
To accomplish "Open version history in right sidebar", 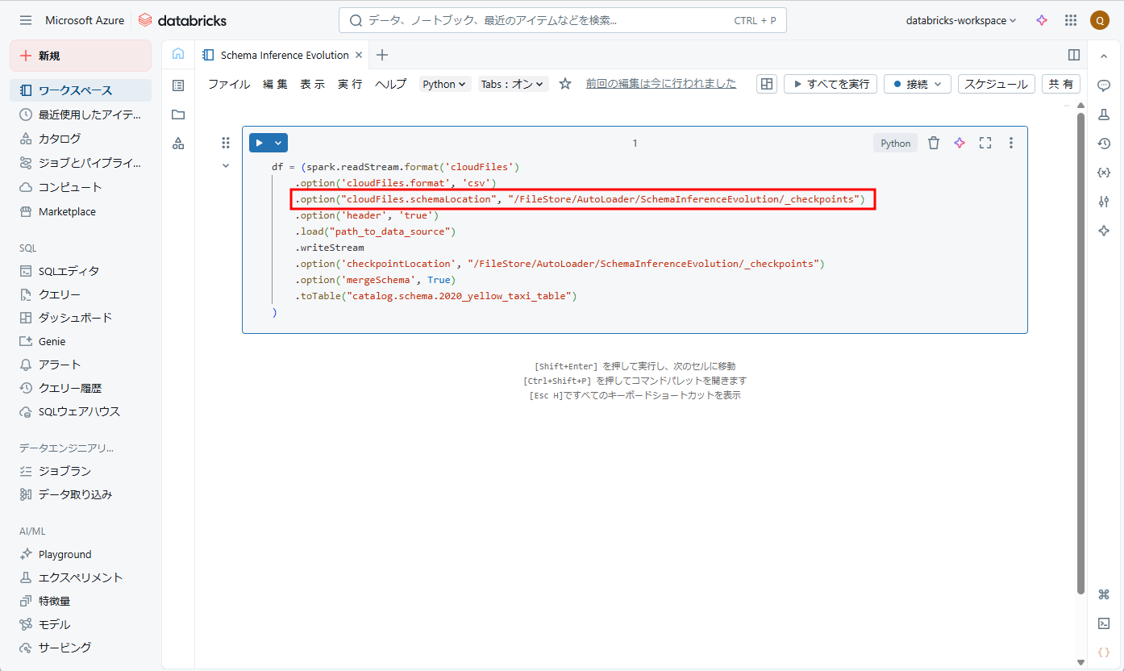I will (1104, 144).
